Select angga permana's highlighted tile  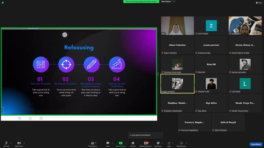pyautogui.click(x=177, y=83)
